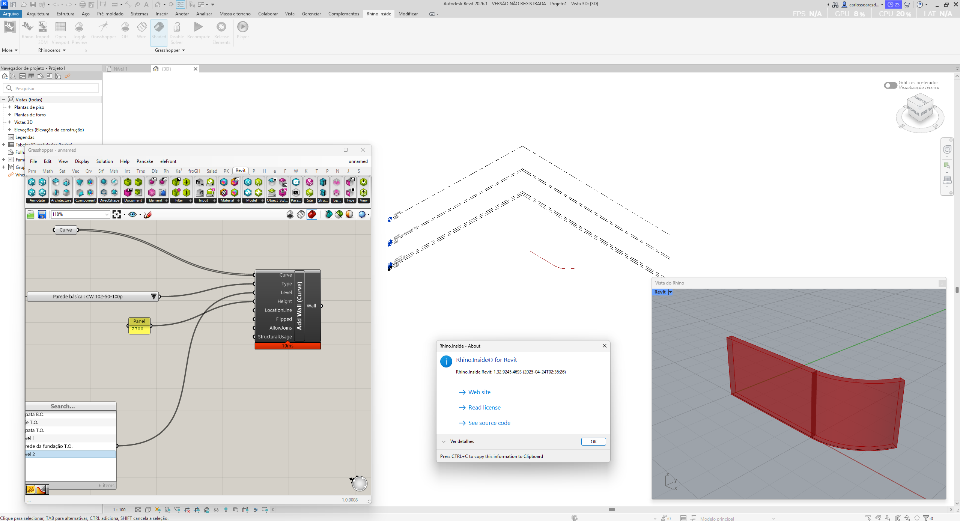Expand Plantas de piso tree node
The width and height of the screenshot is (960, 521).
pyautogui.click(x=9, y=107)
